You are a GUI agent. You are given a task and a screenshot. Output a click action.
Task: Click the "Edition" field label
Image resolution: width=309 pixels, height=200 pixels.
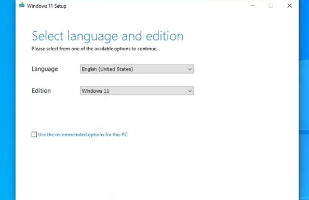point(41,91)
